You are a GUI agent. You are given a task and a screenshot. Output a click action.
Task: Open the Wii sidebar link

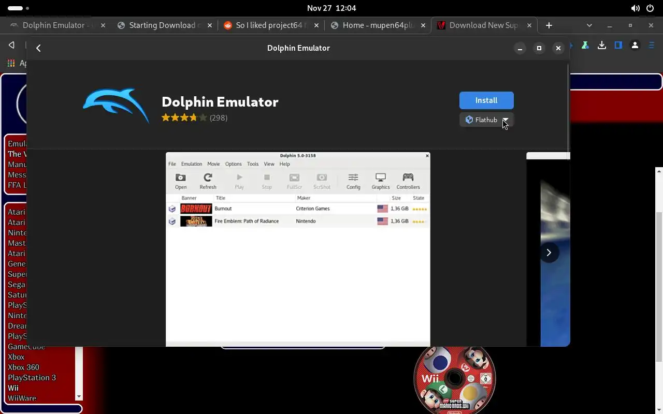pos(13,388)
